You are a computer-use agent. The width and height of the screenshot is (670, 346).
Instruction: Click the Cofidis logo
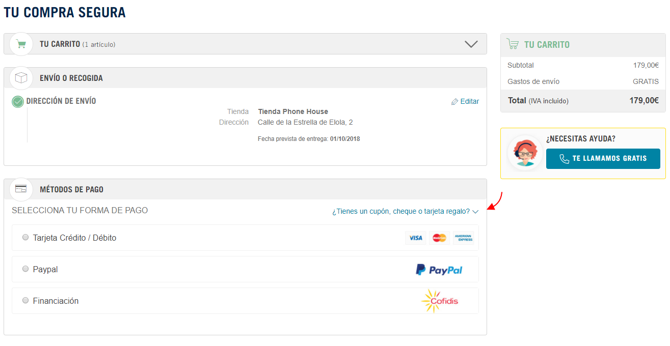coord(440,301)
